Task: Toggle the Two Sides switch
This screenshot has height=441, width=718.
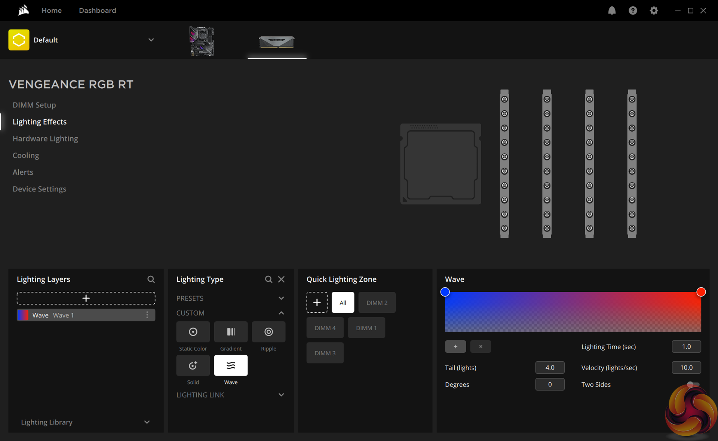Action: (693, 385)
